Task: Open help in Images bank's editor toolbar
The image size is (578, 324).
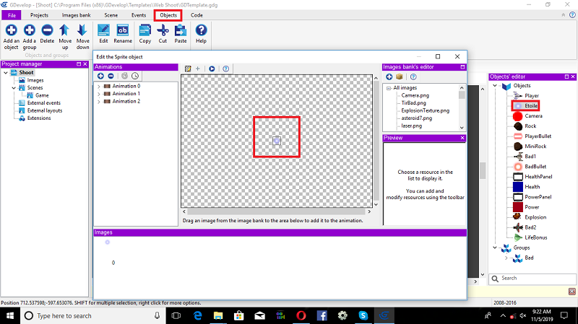Action: coord(413,76)
